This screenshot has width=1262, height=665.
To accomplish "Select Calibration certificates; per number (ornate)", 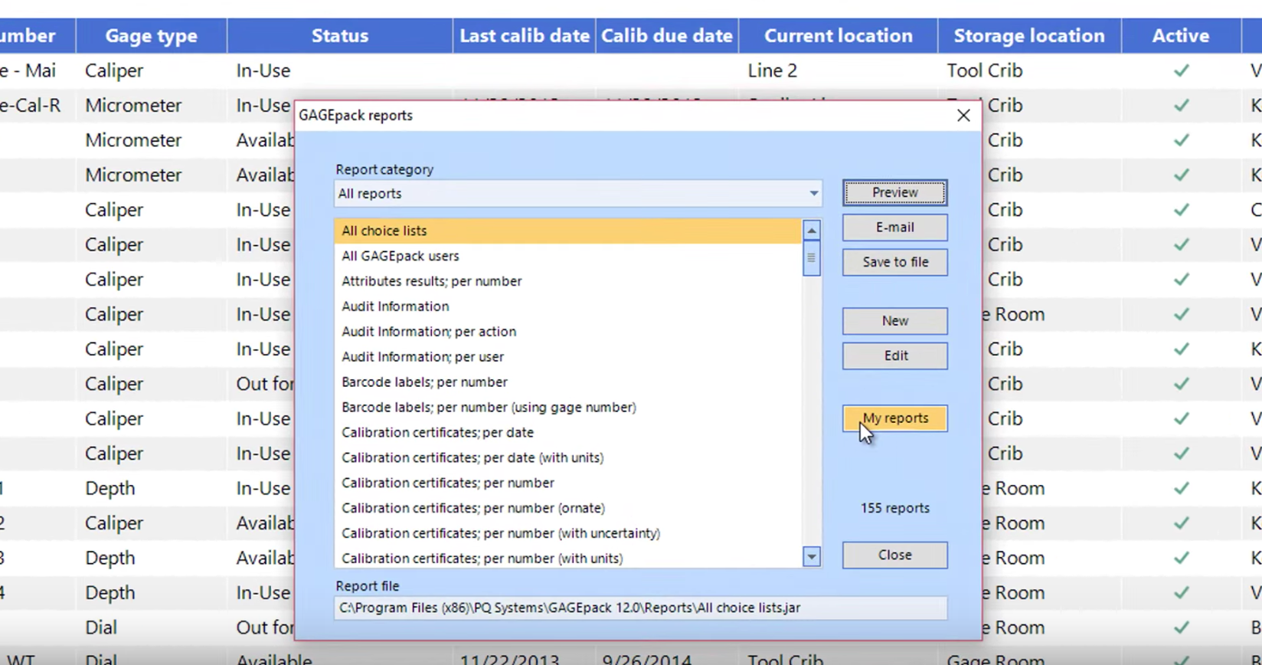I will tap(473, 508).
